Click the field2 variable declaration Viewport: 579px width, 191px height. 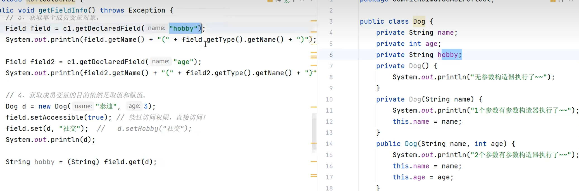coord(42,62)
